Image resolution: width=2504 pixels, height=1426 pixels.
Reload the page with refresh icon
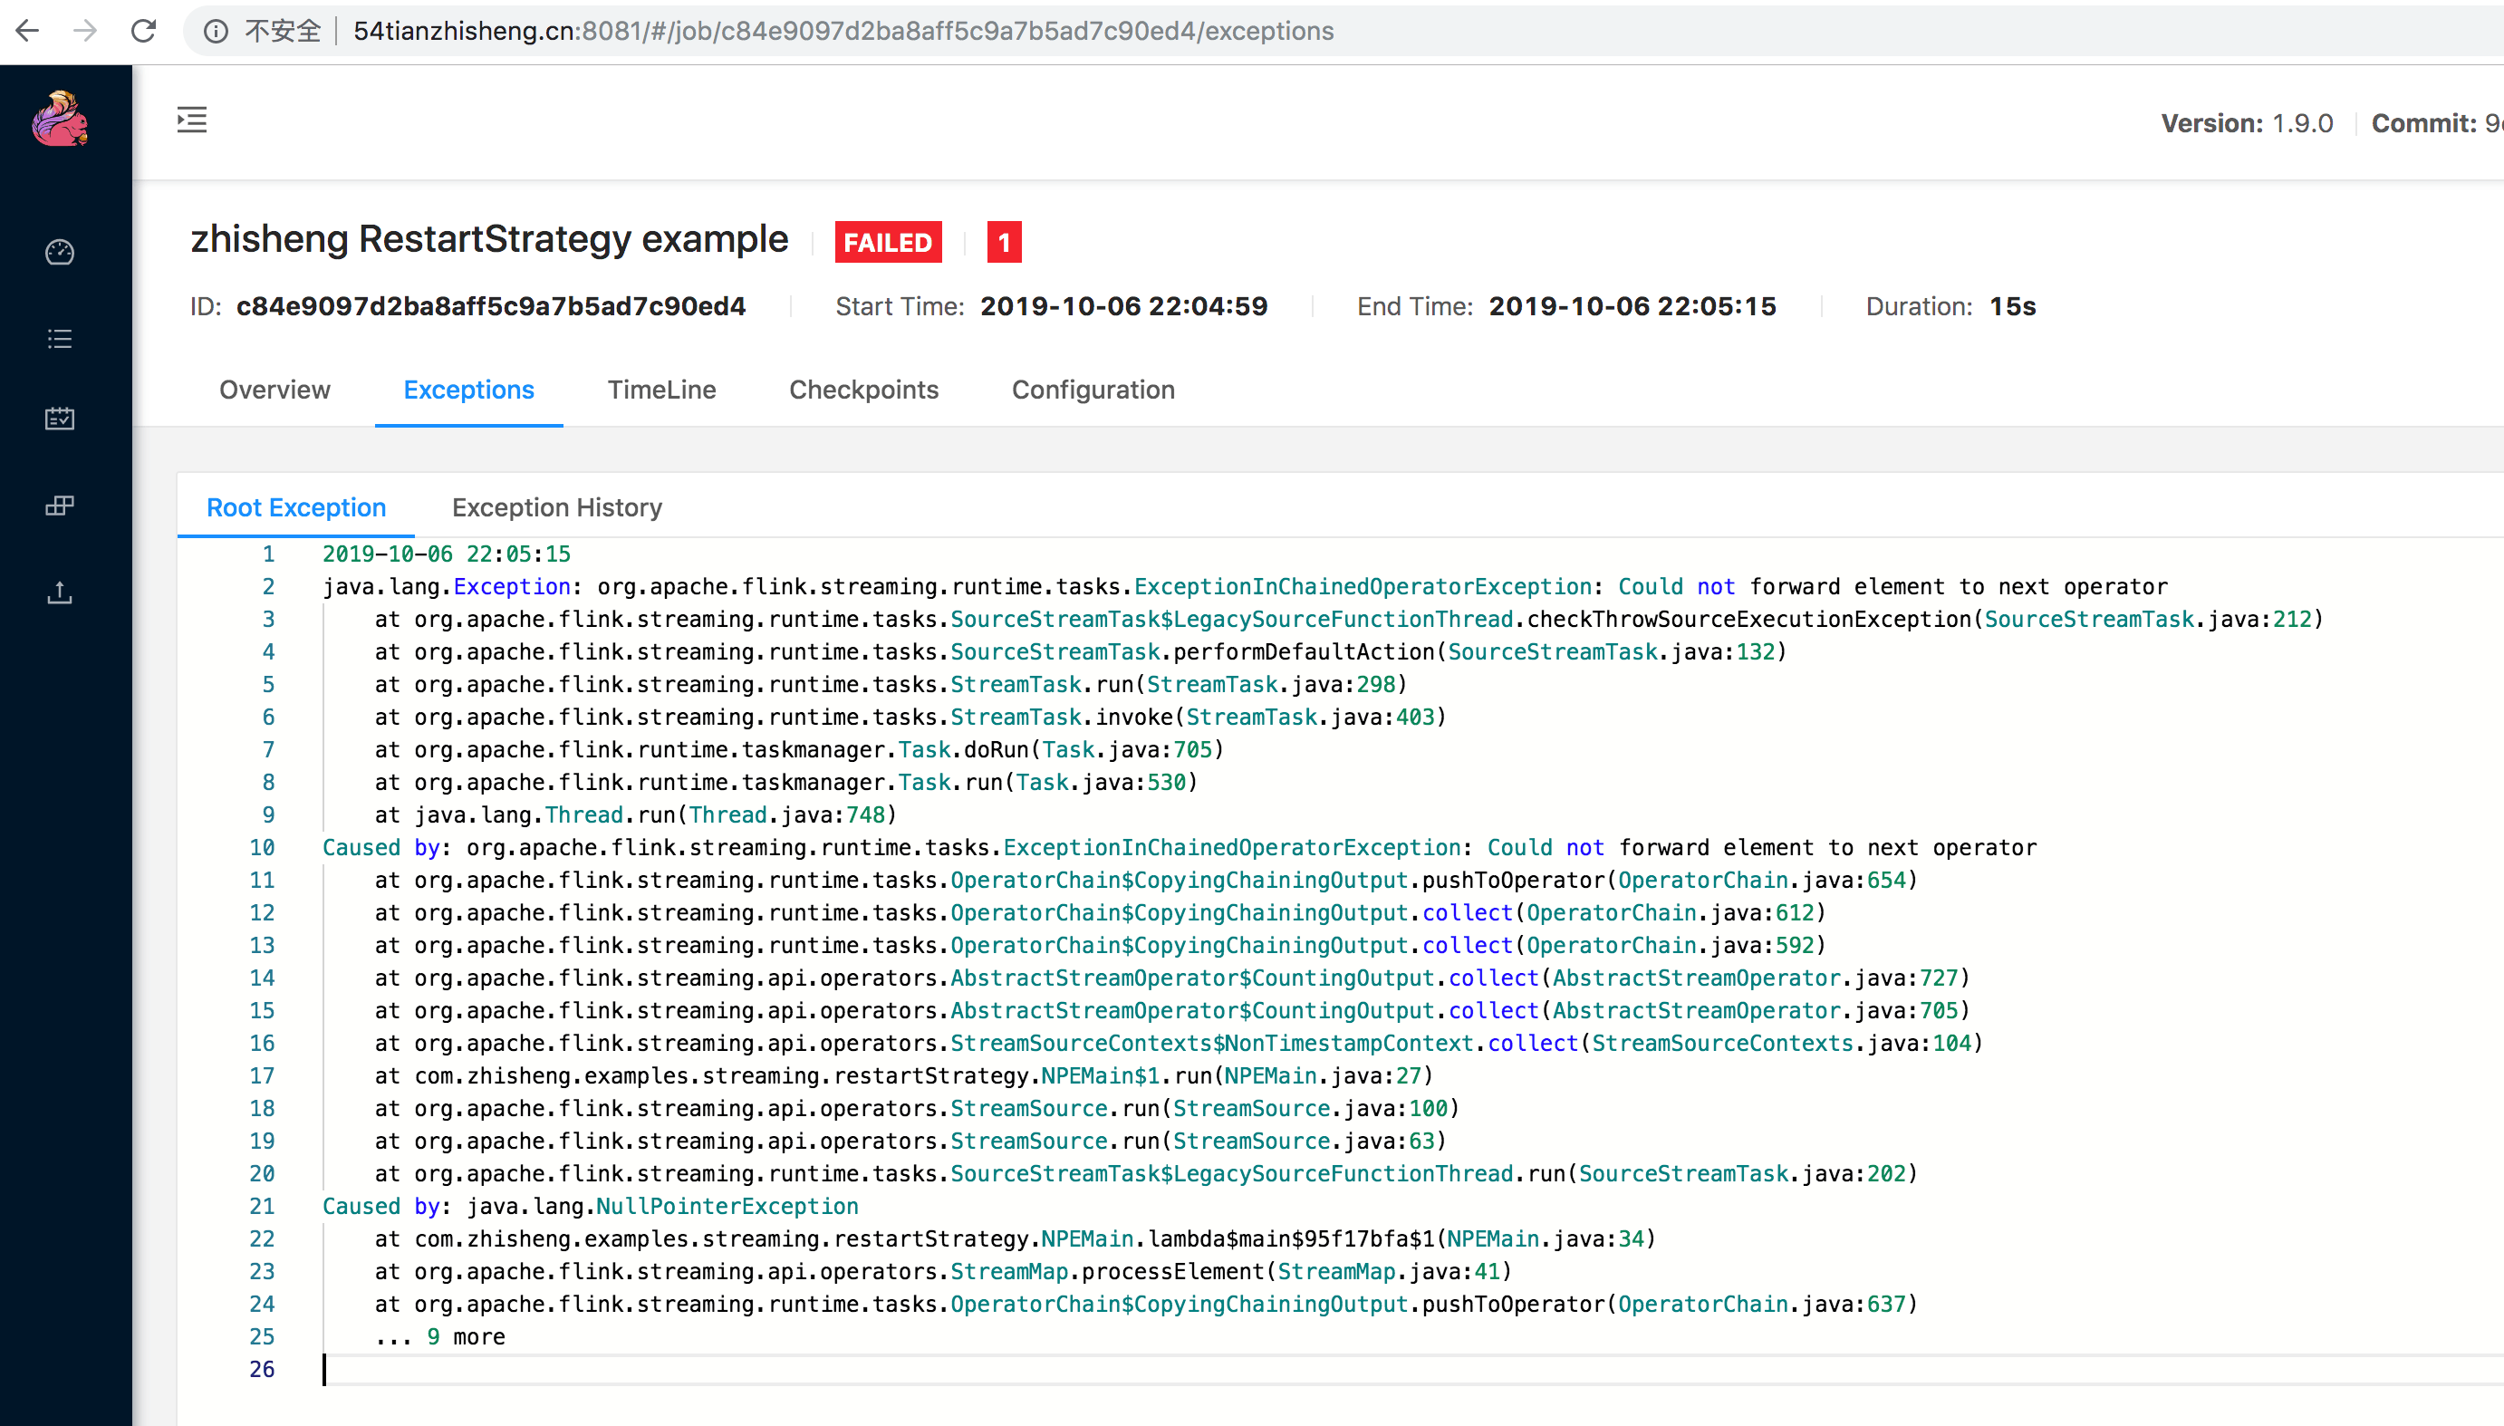(144, 31)
